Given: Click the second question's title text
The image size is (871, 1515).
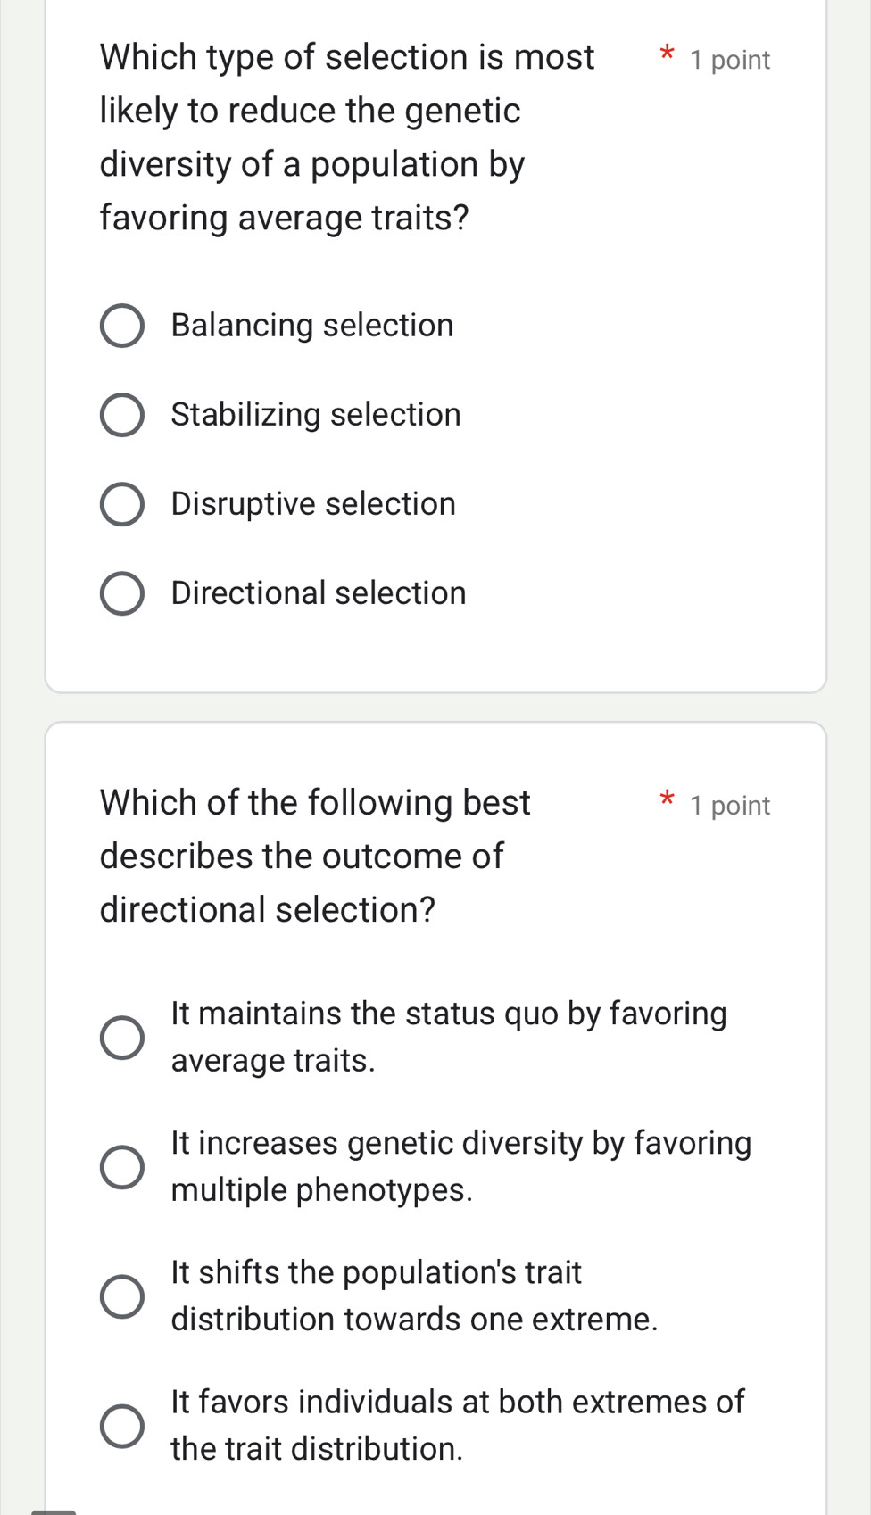Looking at the screenshot, I should [312, 855].
